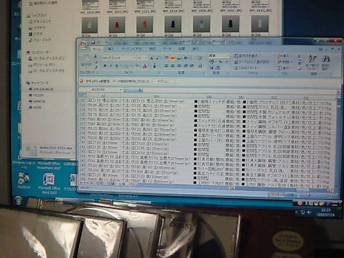Open the font name dropdown (MS P Gothic)
The height and width of the screenshot is (258, 344).
click(x=134, y=58)
